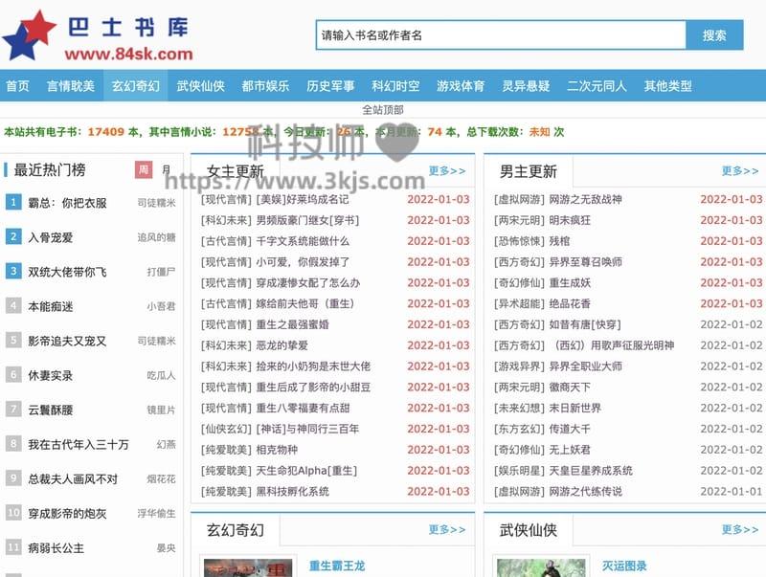Open book 天生命犯Alpha[重生]

[x=306, y=471]
